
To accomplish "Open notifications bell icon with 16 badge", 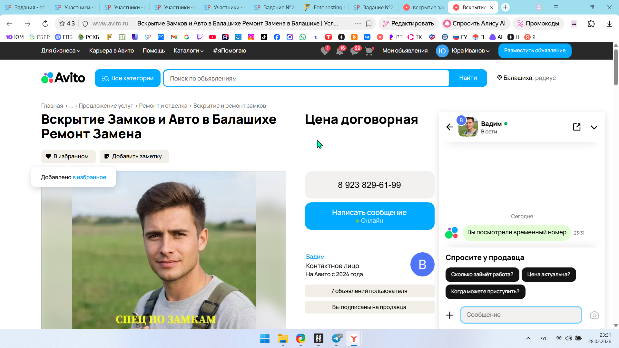I will (339, 51).
